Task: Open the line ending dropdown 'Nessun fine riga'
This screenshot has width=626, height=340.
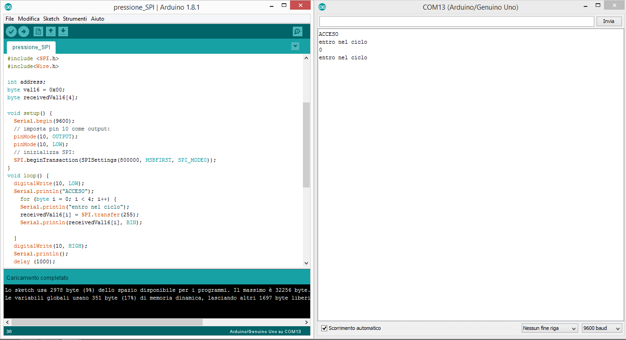Action: (x=550, y=328)
